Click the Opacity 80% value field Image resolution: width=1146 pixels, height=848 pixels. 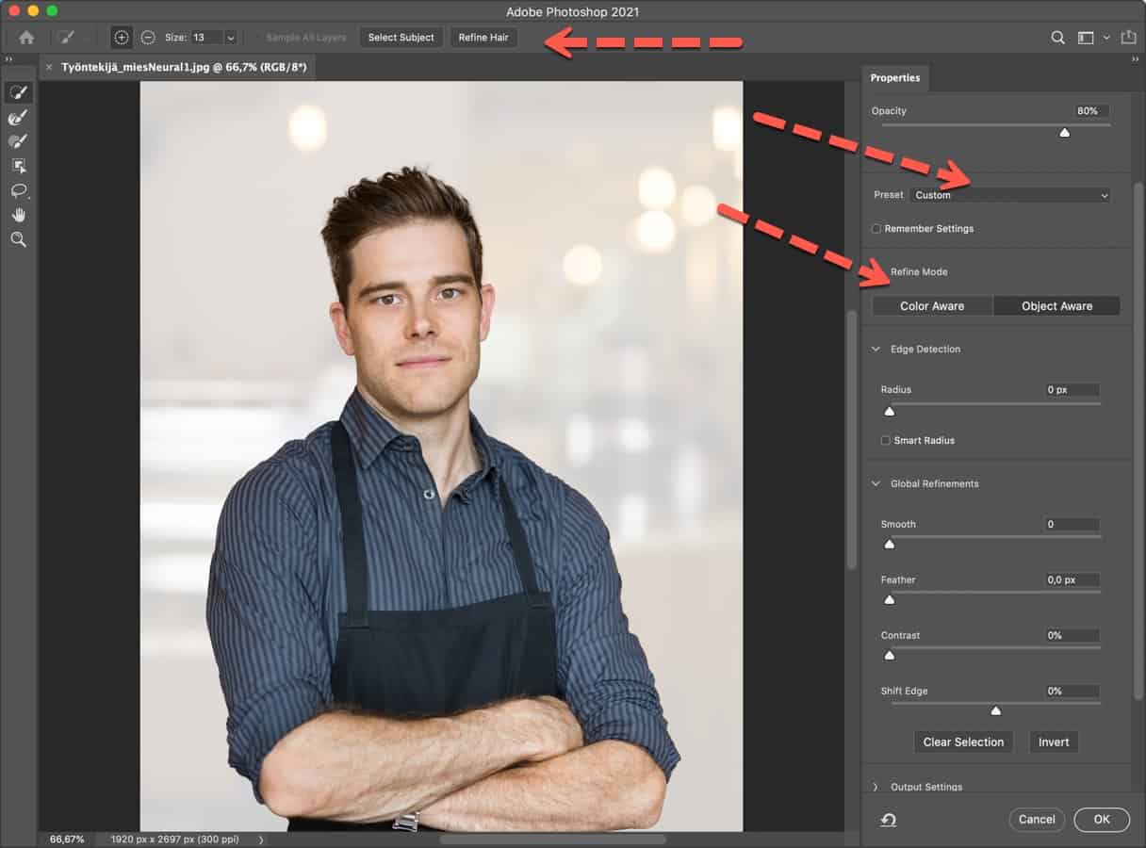[x=1091, y=111]
